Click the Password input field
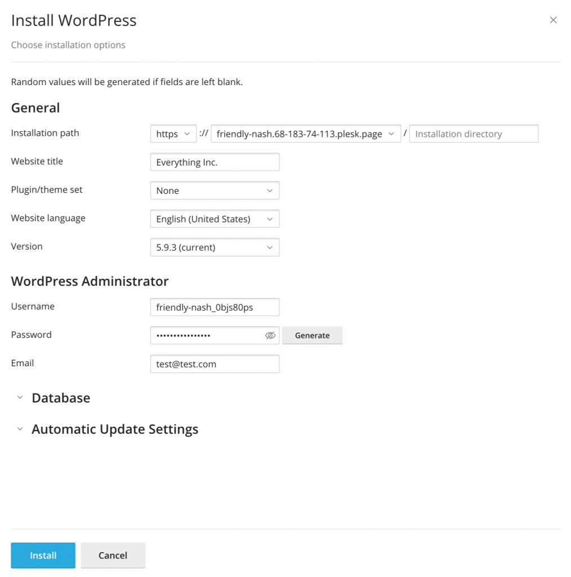571x577 pixels. click(x=207, y=335)
